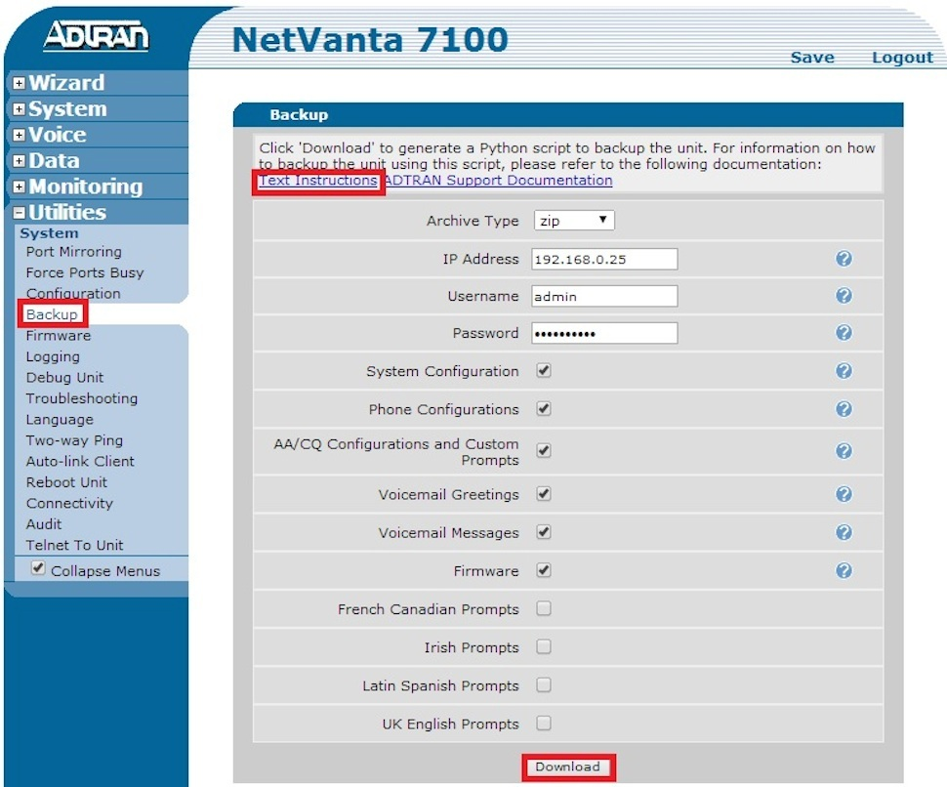Open Auto-link Client page

click(80, 462)
